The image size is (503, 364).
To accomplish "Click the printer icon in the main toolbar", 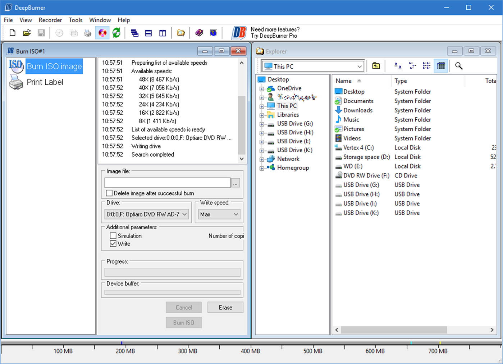I will point(88,33).
